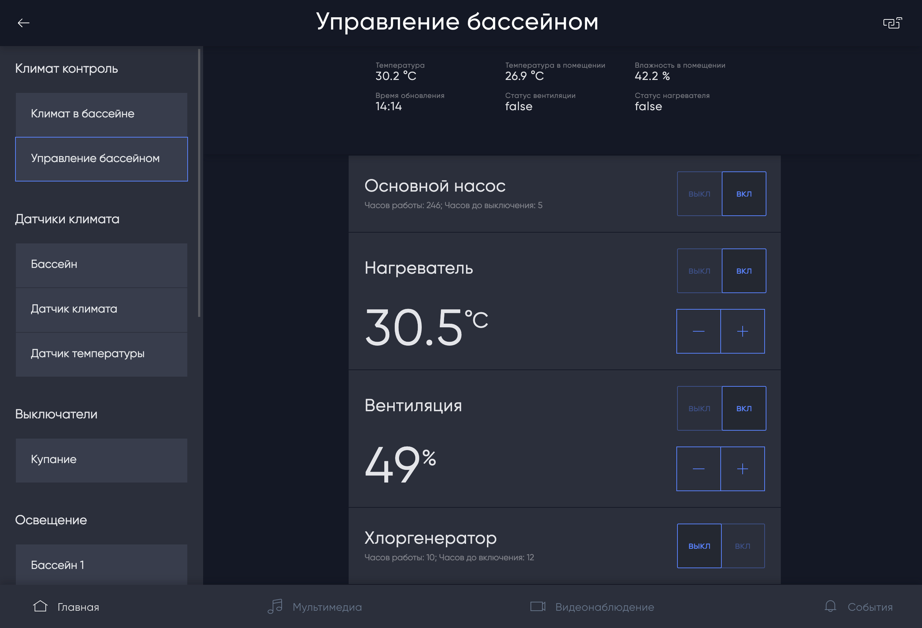
Task: Switch Нагреватель to ВКЛ
Action: coord(744,270)
